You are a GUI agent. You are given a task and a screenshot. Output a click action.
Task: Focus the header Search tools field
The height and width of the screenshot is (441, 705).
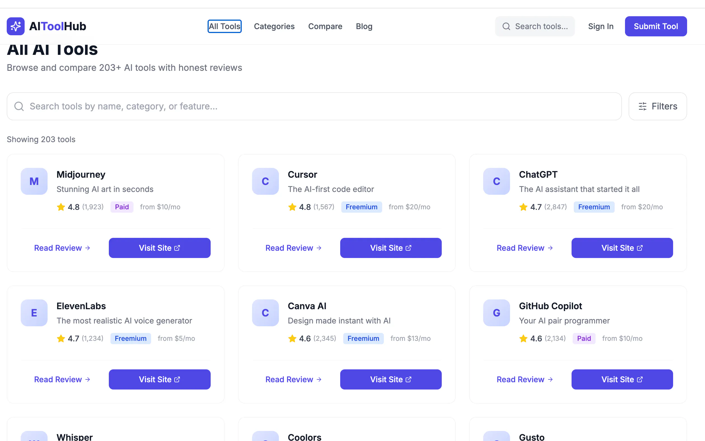click(x=535, y=27)
